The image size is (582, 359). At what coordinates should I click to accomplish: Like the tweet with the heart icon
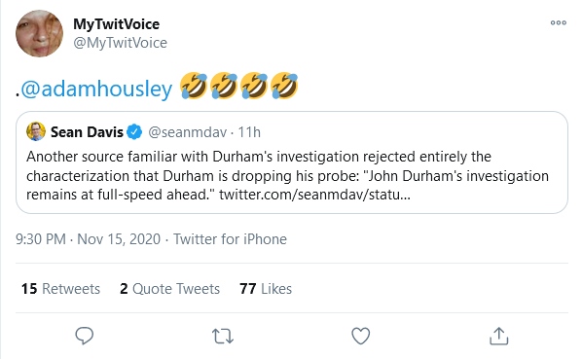click(x=361, y=336)
